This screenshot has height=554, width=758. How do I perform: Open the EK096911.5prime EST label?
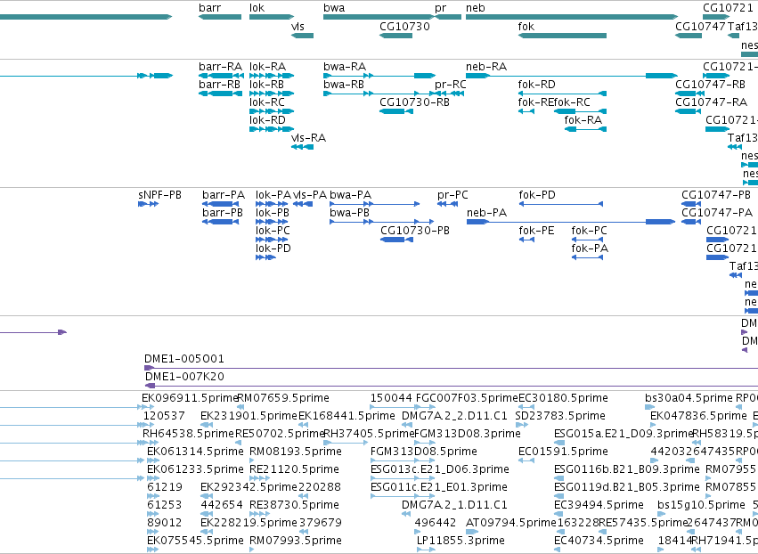(x=190, y=398)
